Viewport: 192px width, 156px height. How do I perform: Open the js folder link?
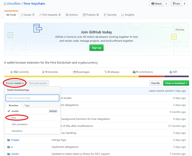(12, 147)
